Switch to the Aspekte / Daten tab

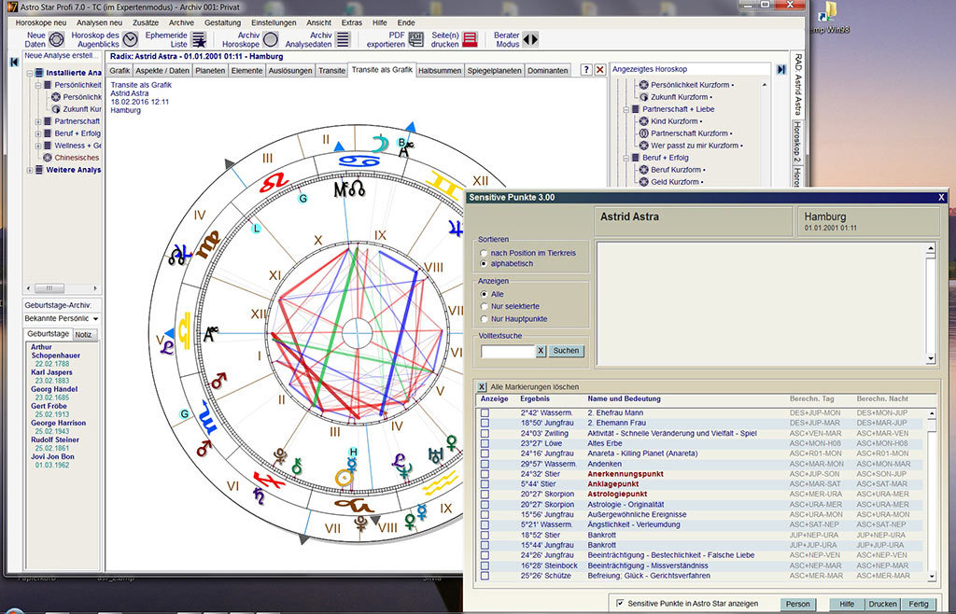pos(162,71)
